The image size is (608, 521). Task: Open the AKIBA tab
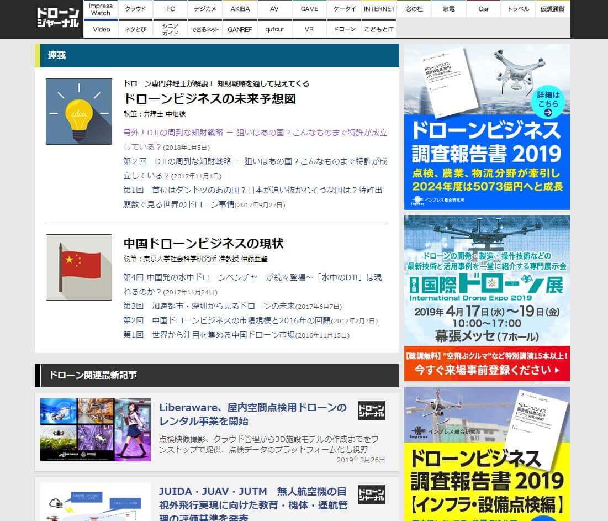coord(240,9)
